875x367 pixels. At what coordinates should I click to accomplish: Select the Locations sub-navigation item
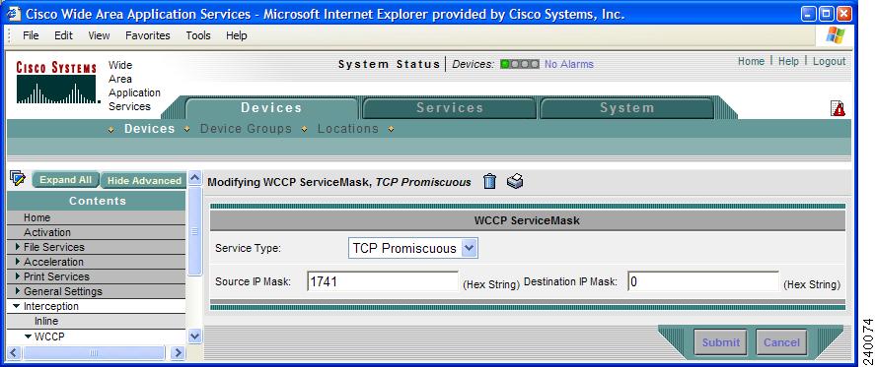(348, 129)
